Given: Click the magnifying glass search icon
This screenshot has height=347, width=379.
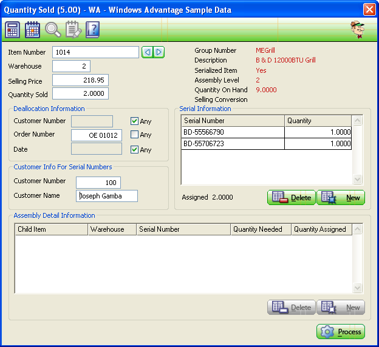Looking at the screenshot, I should pos(53,29).
